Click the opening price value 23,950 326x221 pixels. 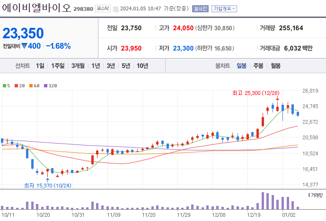pos(131,48)
